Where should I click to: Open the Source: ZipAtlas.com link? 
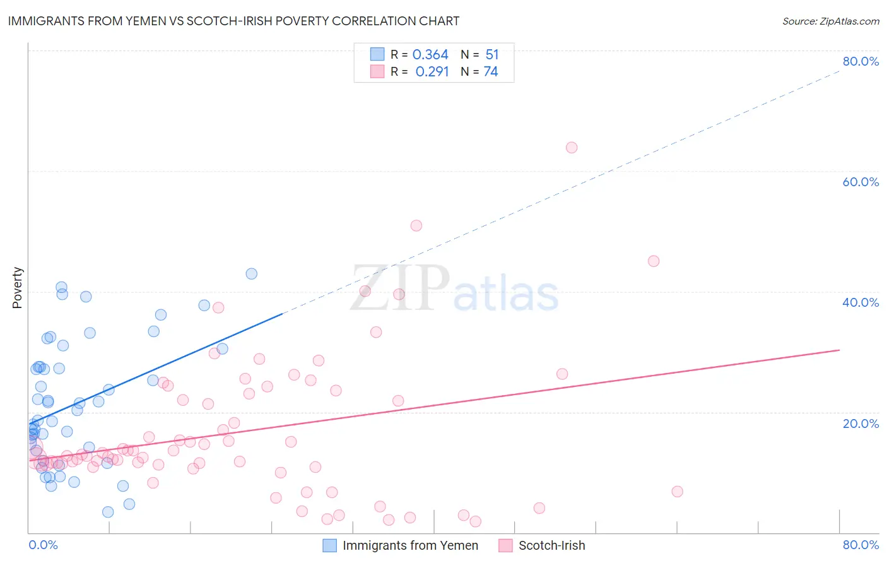click(831, 21)
